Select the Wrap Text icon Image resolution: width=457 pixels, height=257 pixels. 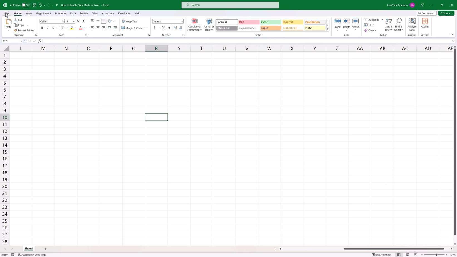tap(130, 21)
